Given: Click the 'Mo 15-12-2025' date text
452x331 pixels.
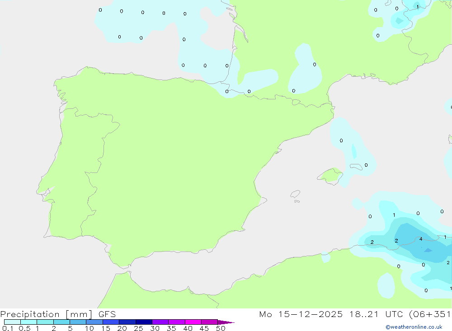Looking at the screenshot, I should pos(301,314).
